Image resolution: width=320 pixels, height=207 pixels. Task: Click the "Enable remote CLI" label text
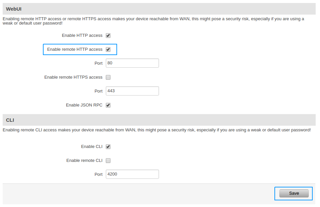84,161
